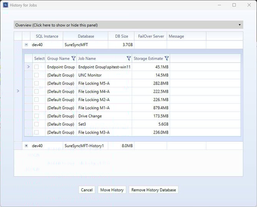257x207 pixels.
Task: Click the Move History button
Action: coord(112,190)
